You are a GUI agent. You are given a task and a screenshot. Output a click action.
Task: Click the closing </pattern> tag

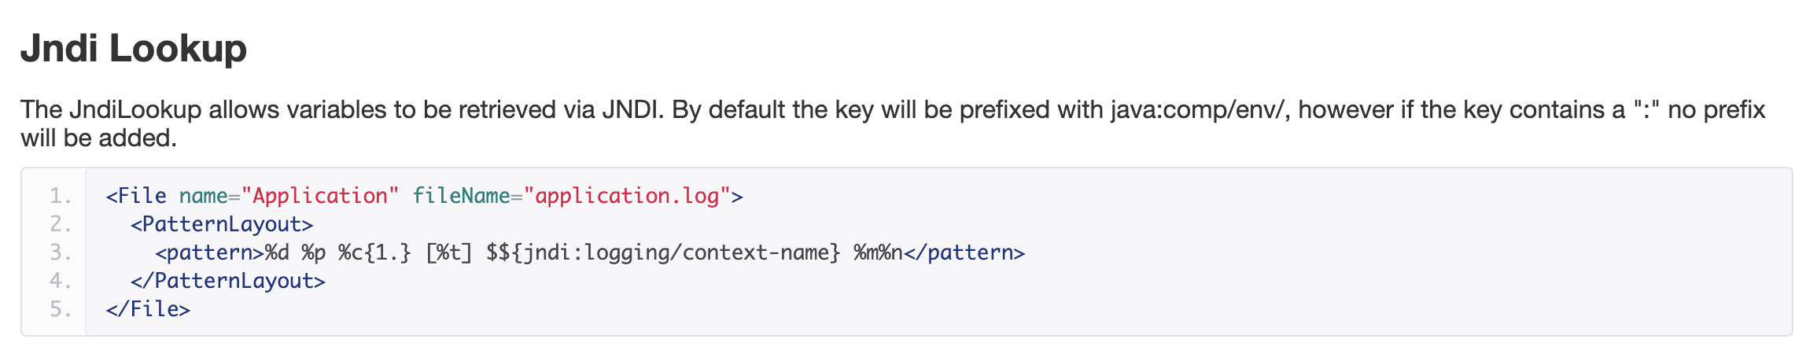(964, 253)
